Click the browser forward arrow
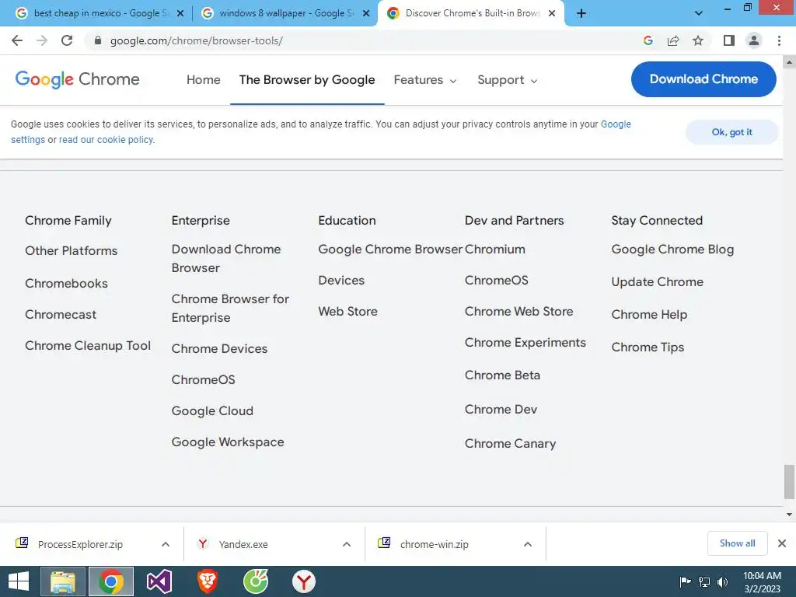The image size is (796, 597). click(x=42, y=40)
